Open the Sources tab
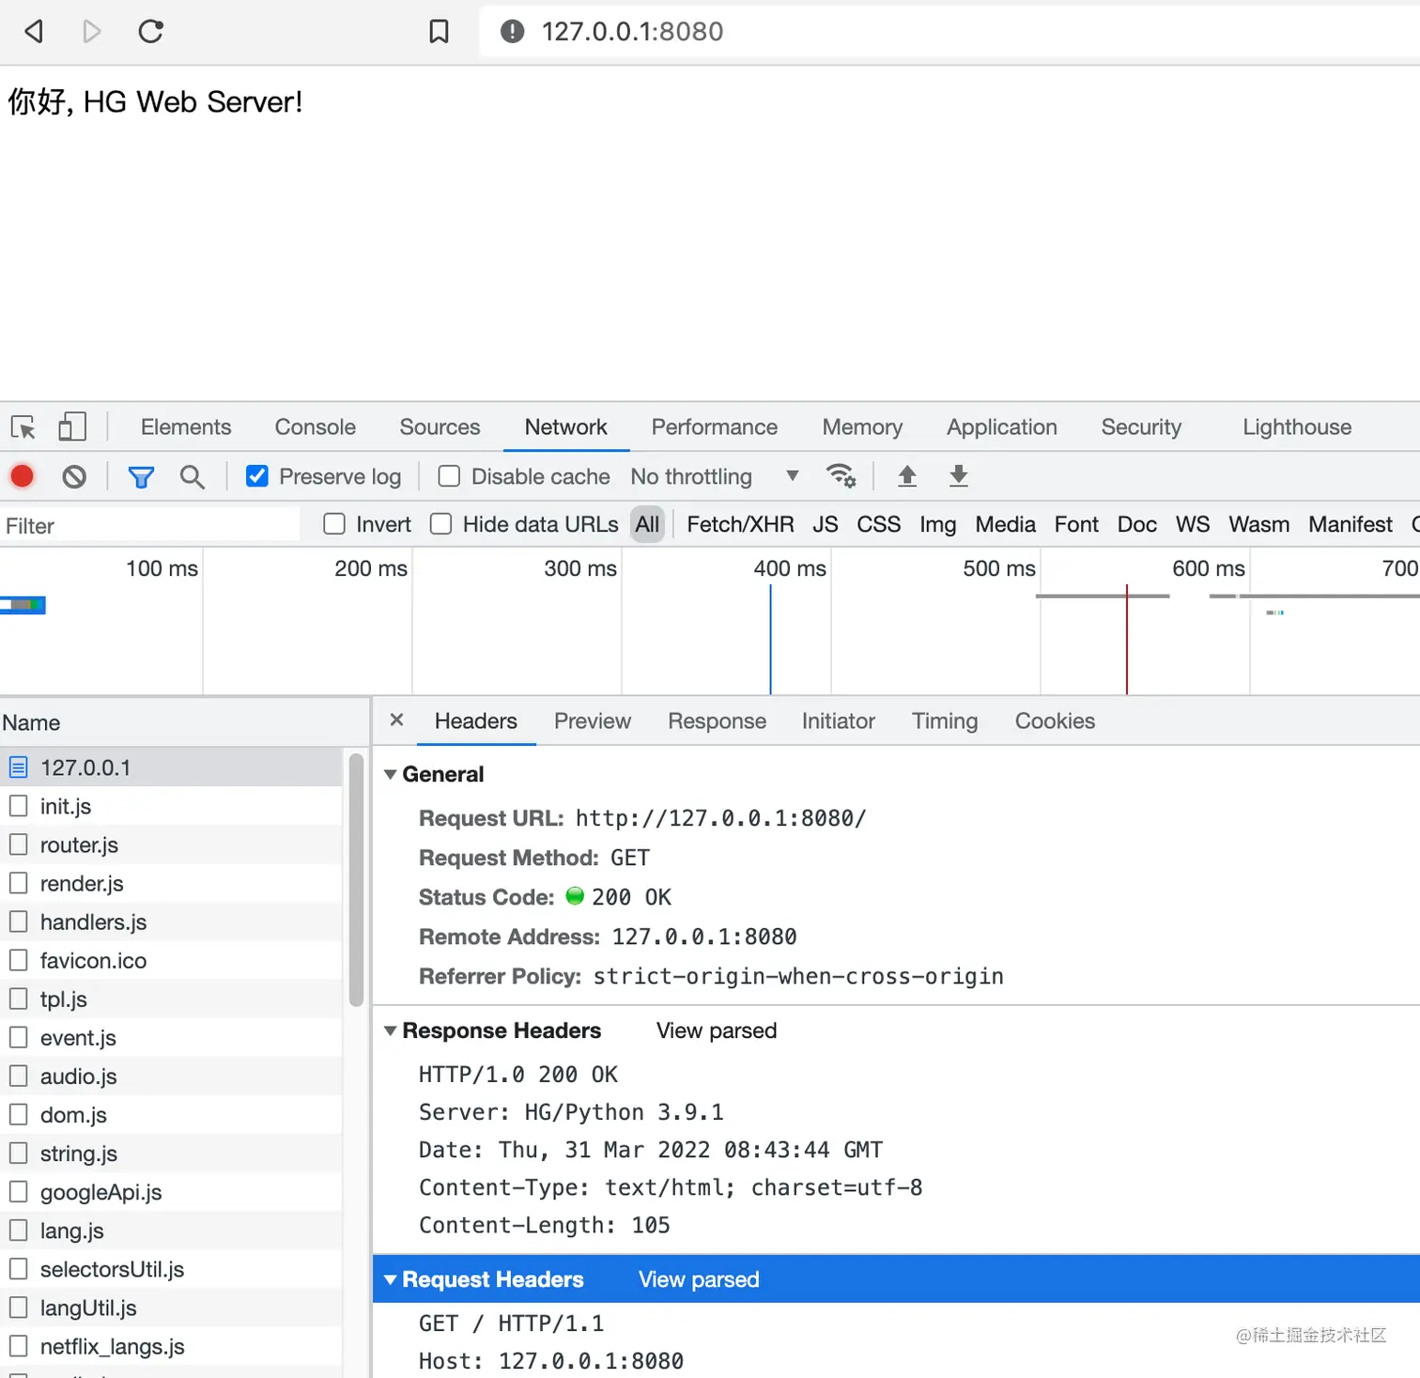Viewport: 1420px width, 1378px height. 440,427
